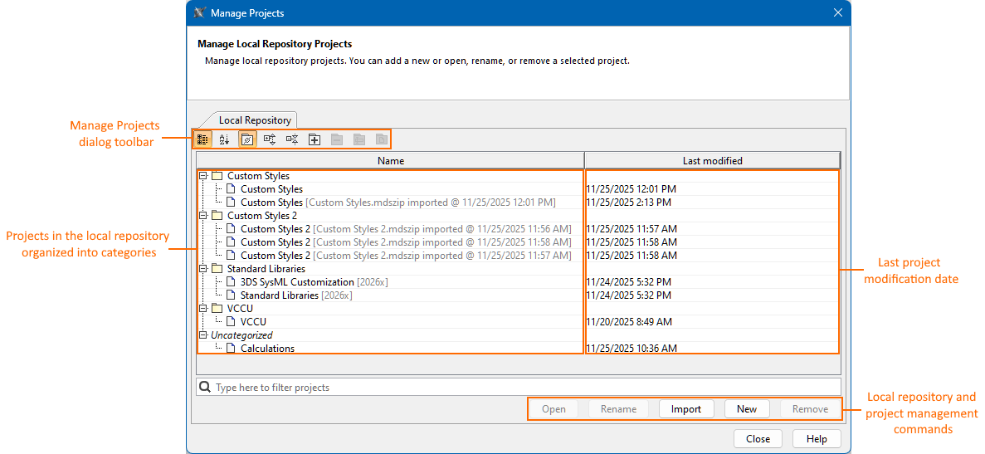Click the Custom Styles 2 folder icon

click(x=217, y=216)
